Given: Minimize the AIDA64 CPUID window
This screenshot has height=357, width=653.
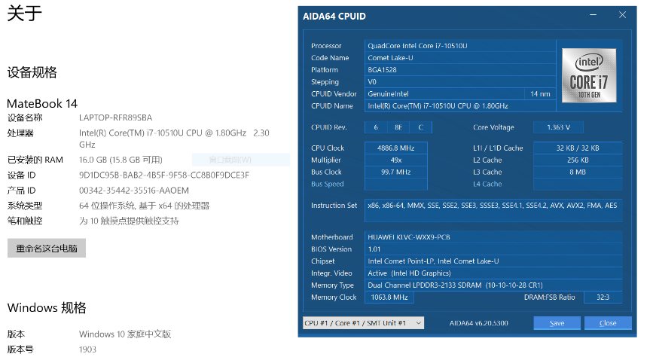Looking at the screenshot, I should coord(593,15).
